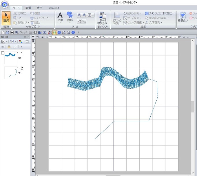The height and width of the screenshot is (176, 197).
Task: Click the zoom in magnifier tool
Action: pos(79,15)
